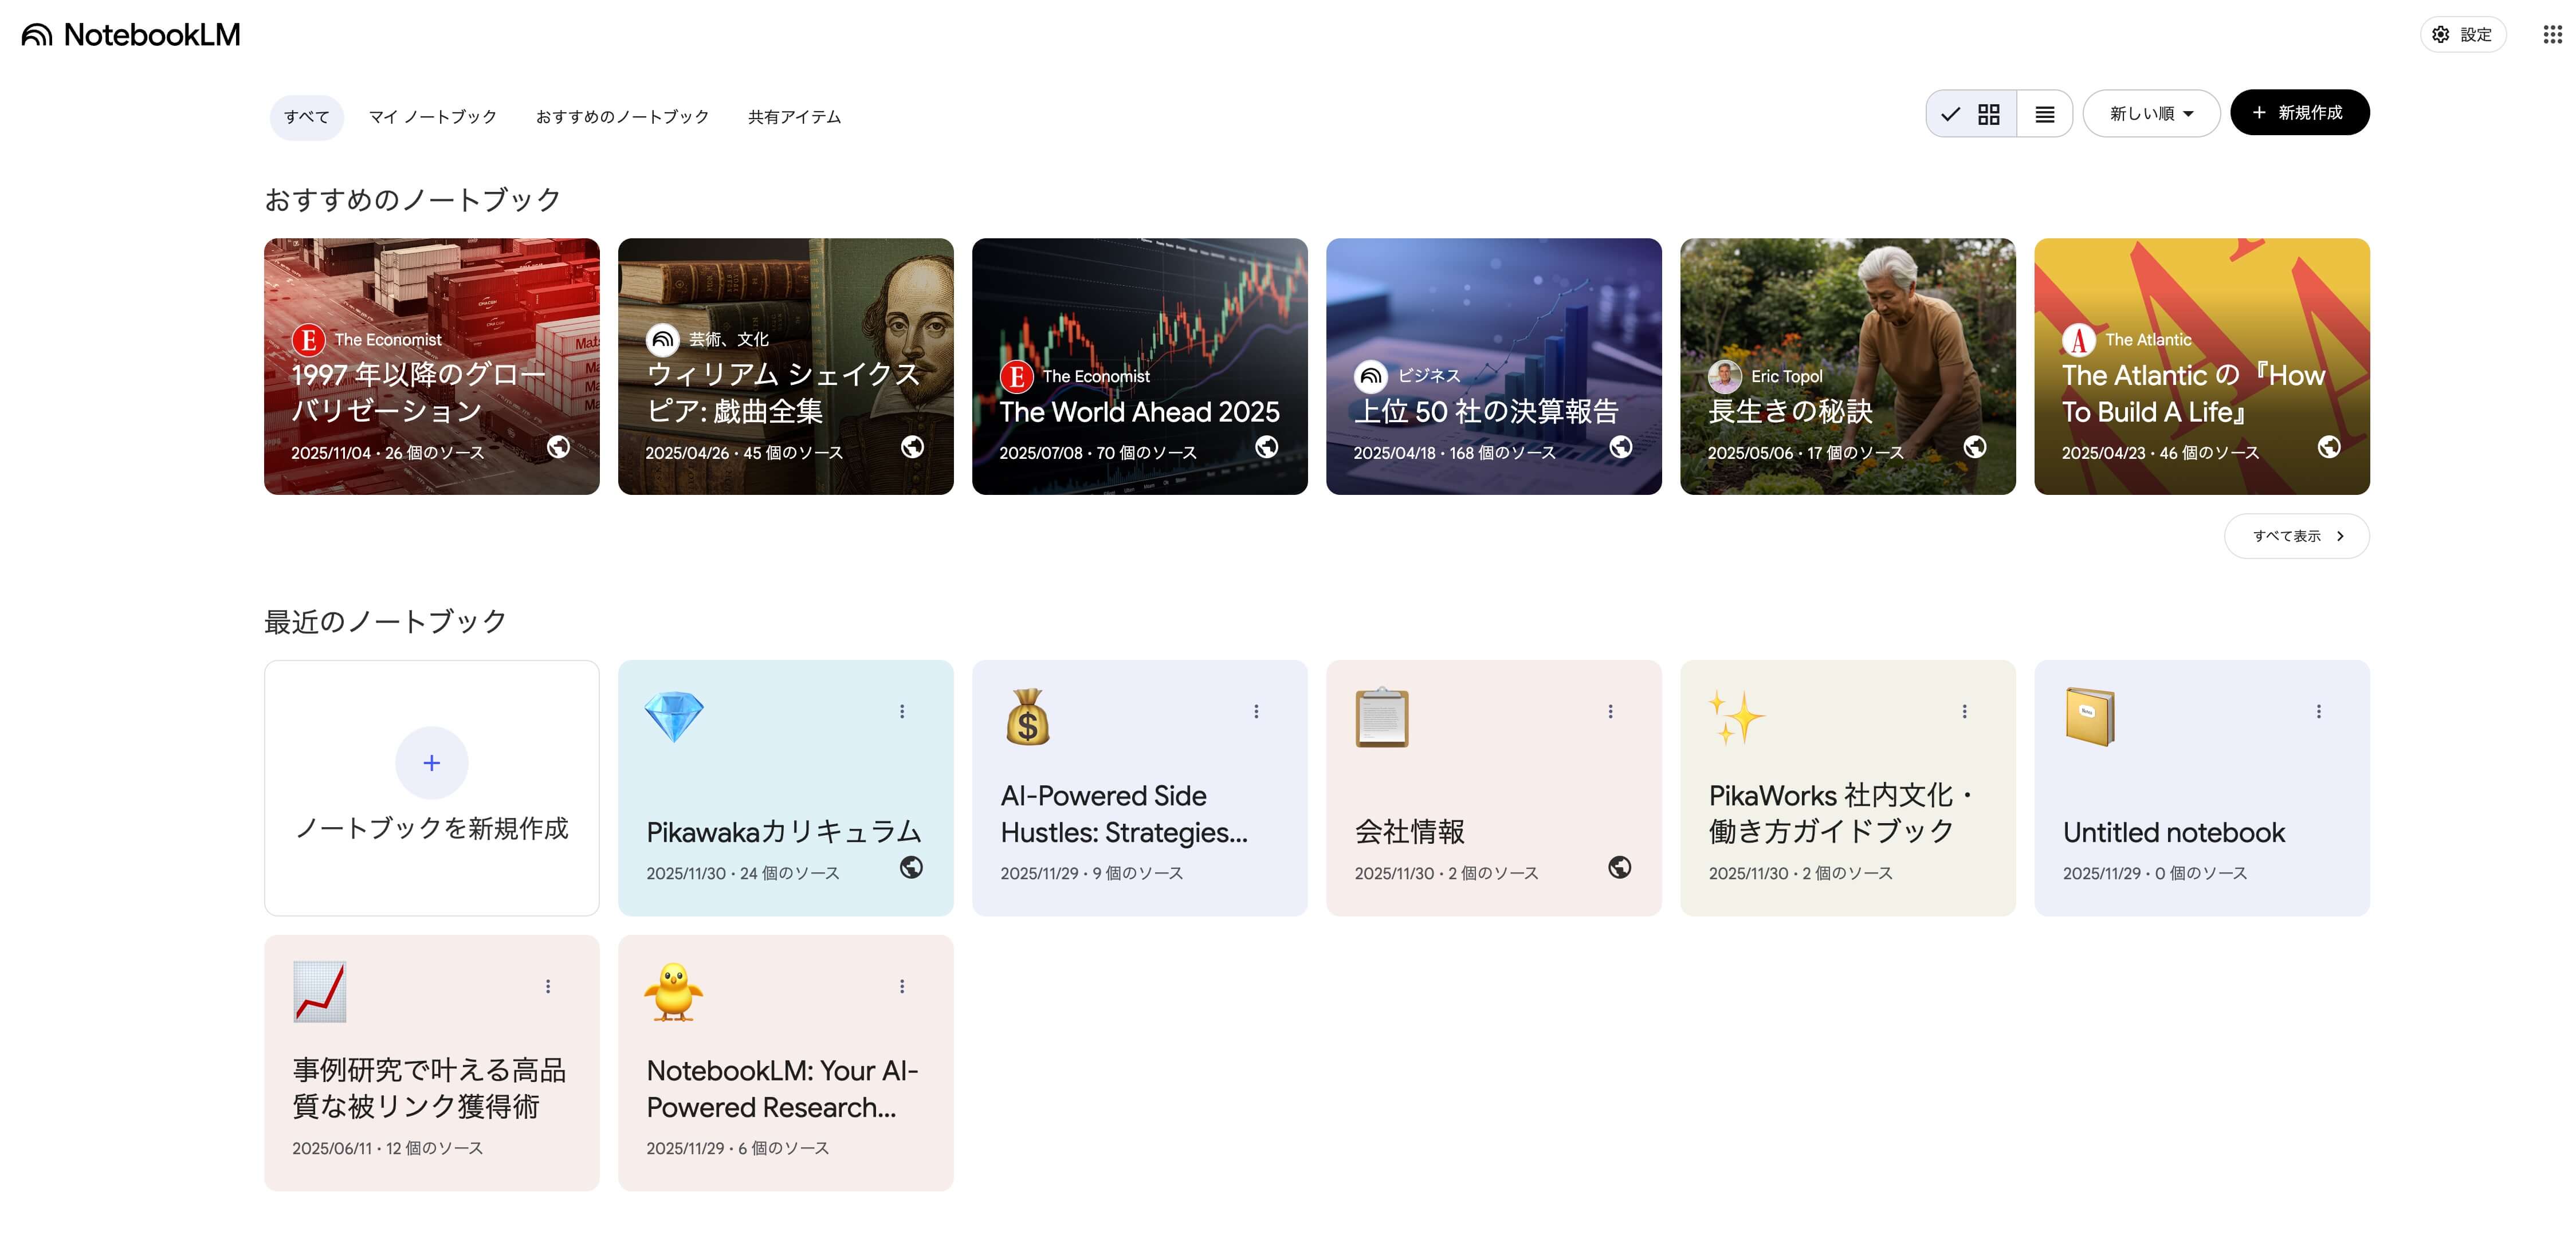Switch to list view layout
2576x1243 pixels.
coord(2044,114)
